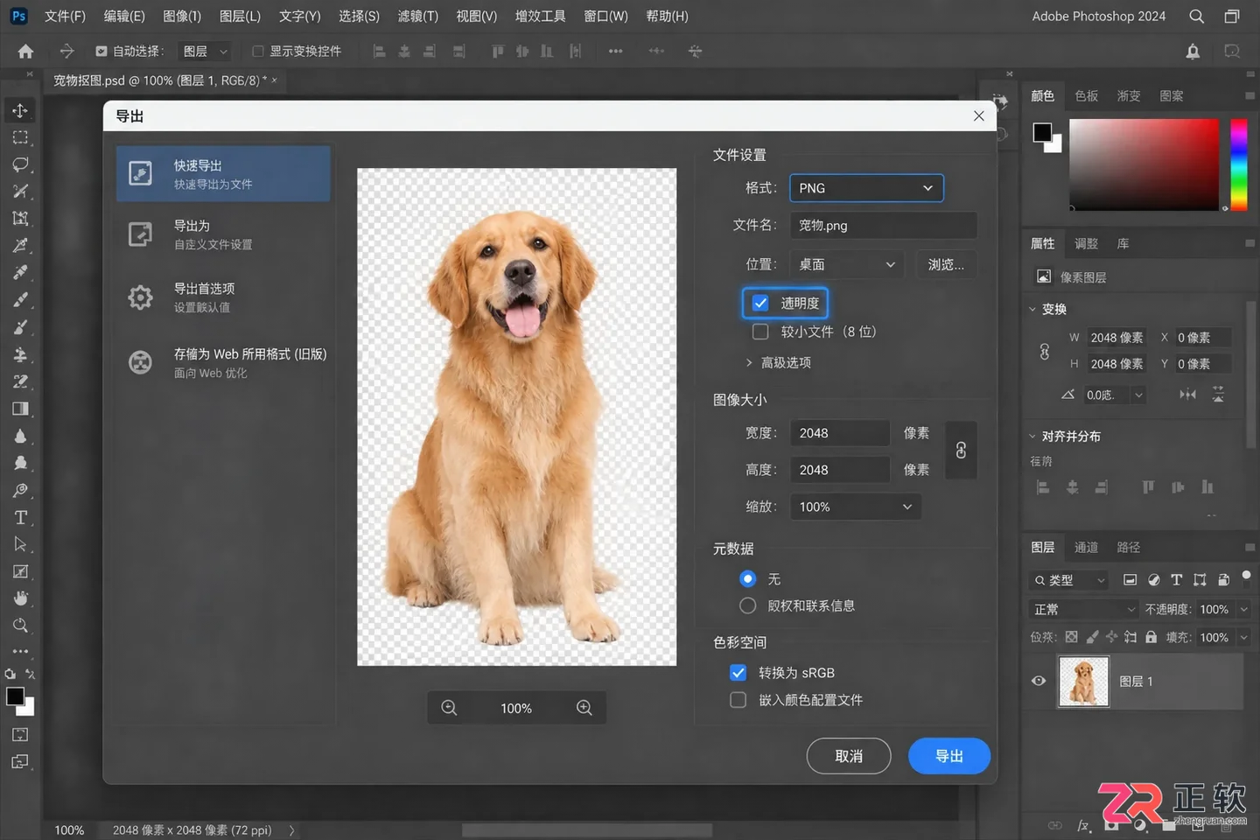Select 导出为 custom file settings option
This screenshot has height=840, width=1260.
tap(223, 234)
